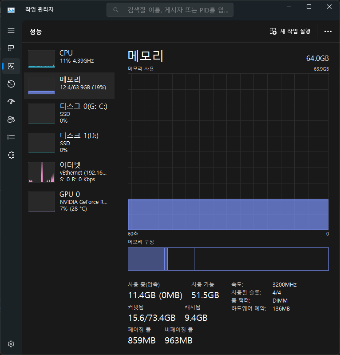This screenshot has height=355, width=340.
Task: Click the 136MB hardware reserved value
Action: tap(281, 309)
